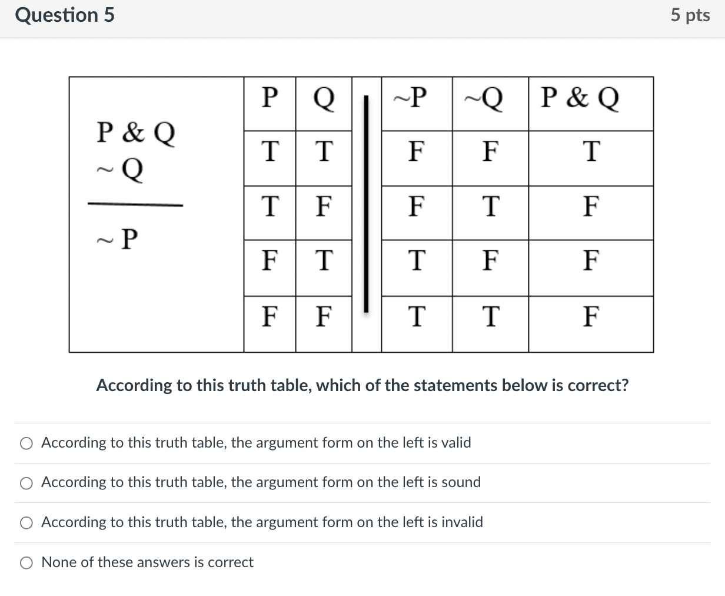The height and width of the screenshot is (596, 725).
Task: Select the radio button for "argument form is invalid"
Action: (x=26, y=523)
